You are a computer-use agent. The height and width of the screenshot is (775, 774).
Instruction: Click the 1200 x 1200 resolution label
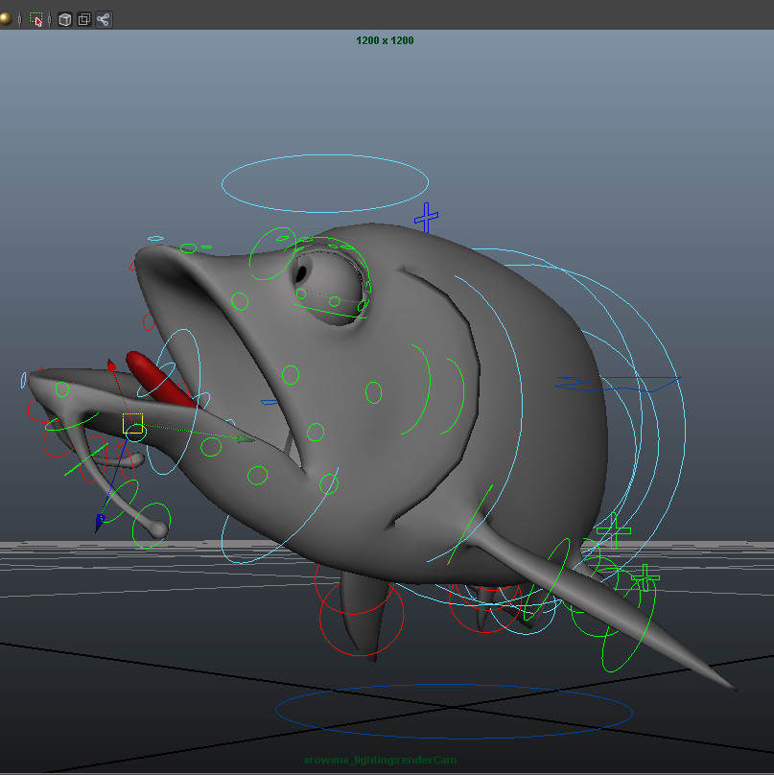pyautogui.click(x=384, y=40)
